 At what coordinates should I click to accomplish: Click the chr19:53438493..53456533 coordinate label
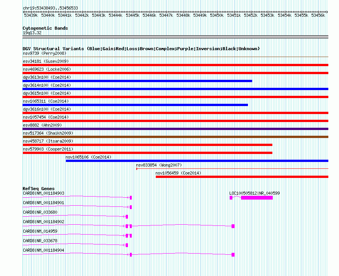point(50,8)
